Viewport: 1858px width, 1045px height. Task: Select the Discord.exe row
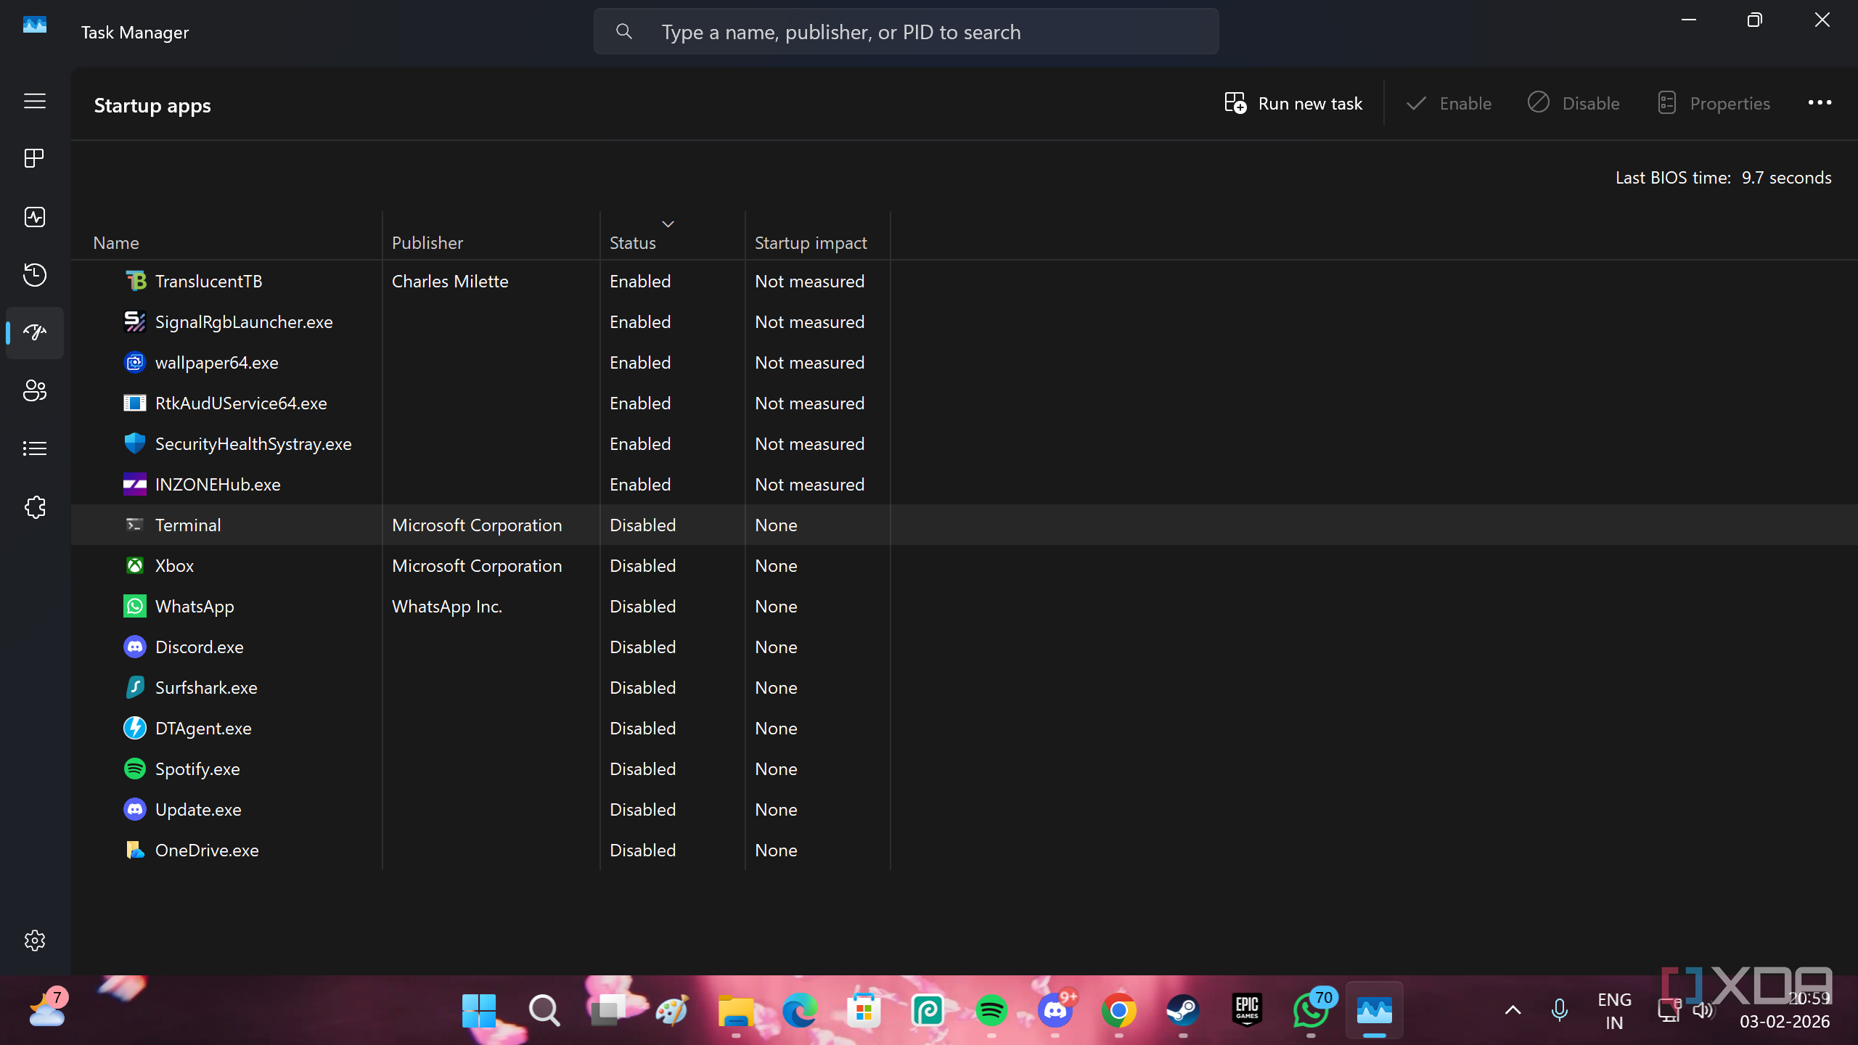click(964, 647)
